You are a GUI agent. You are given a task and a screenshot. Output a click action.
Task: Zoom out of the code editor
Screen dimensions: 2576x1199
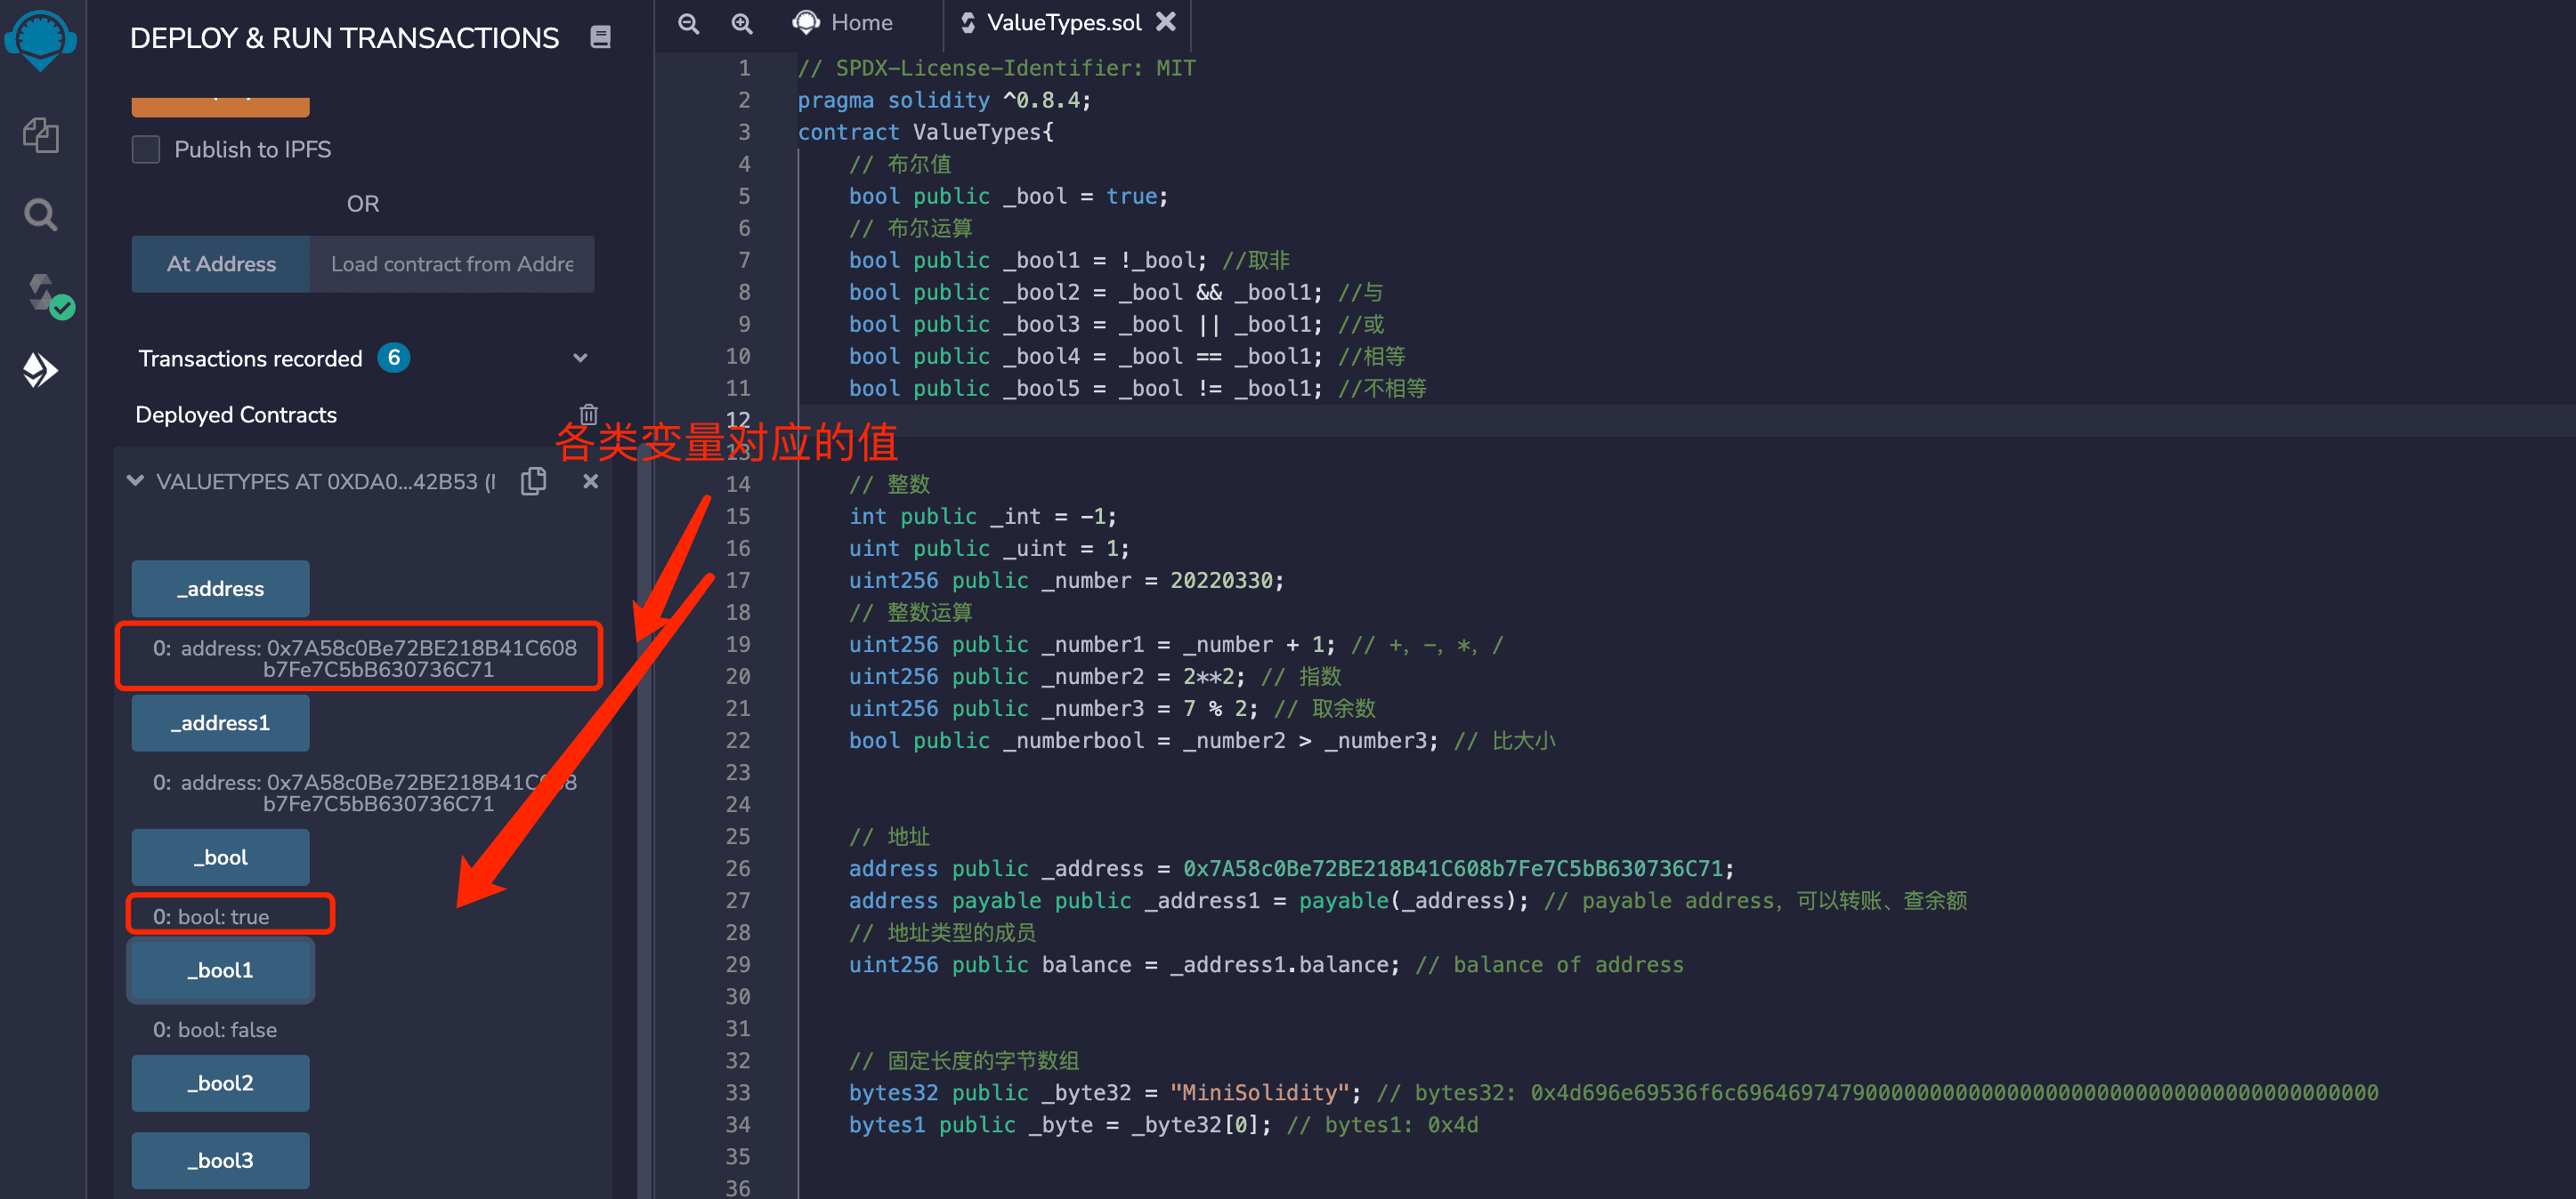(689, 23)
